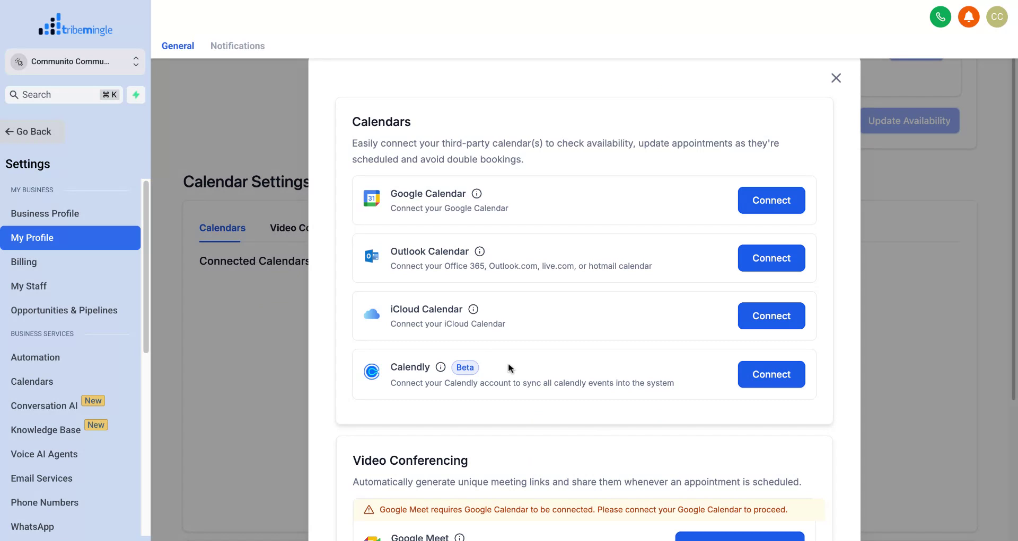The height and width of the screenshot is (541, 1018).
Task: Click the Update Availability button
Action: (909, 121)
